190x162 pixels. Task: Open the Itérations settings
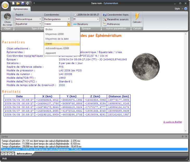point(81,24)
